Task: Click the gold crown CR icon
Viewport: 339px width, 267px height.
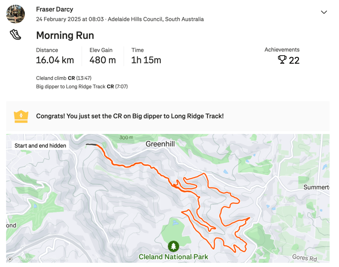Action: click(21, 116)
